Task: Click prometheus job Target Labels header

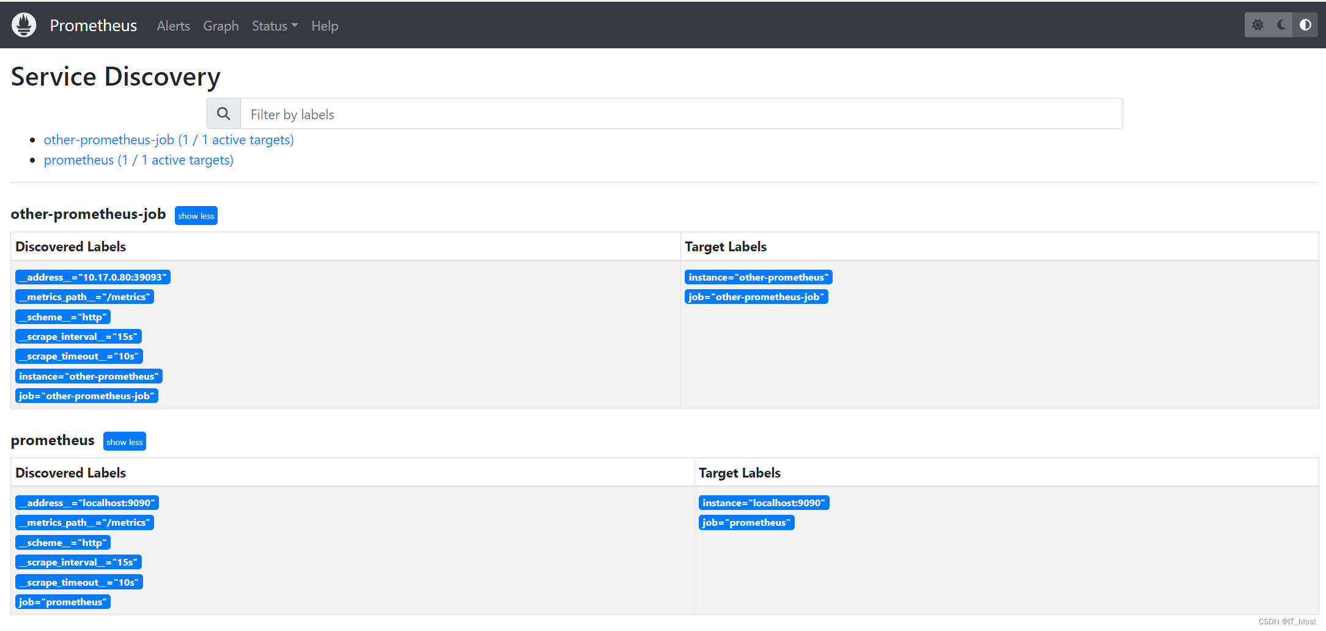Action: click(740, 473)
